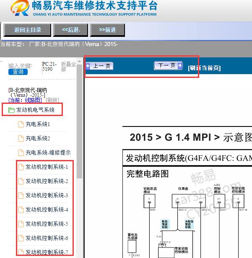Click the 智能钥匙控制模块 box at top right
The image size is (252, 258).
click(x=238, y=201)
